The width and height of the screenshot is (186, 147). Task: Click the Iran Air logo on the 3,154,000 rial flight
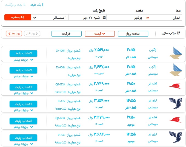175,103
